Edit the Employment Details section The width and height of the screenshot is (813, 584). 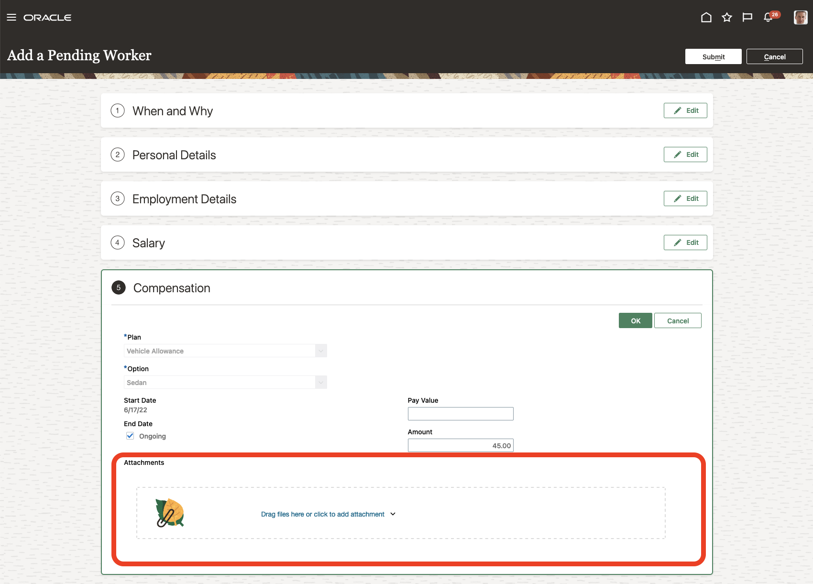tap(685, 198)
